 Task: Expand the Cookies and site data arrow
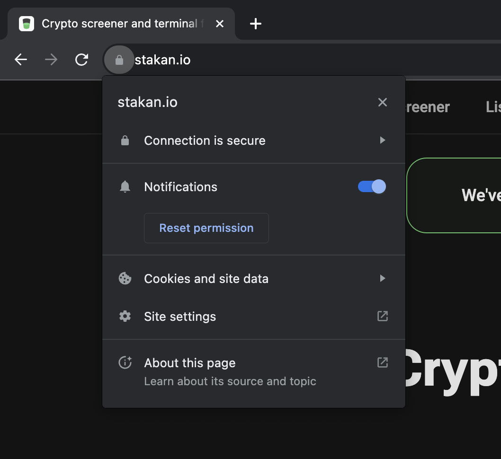[x=383, y=278]
